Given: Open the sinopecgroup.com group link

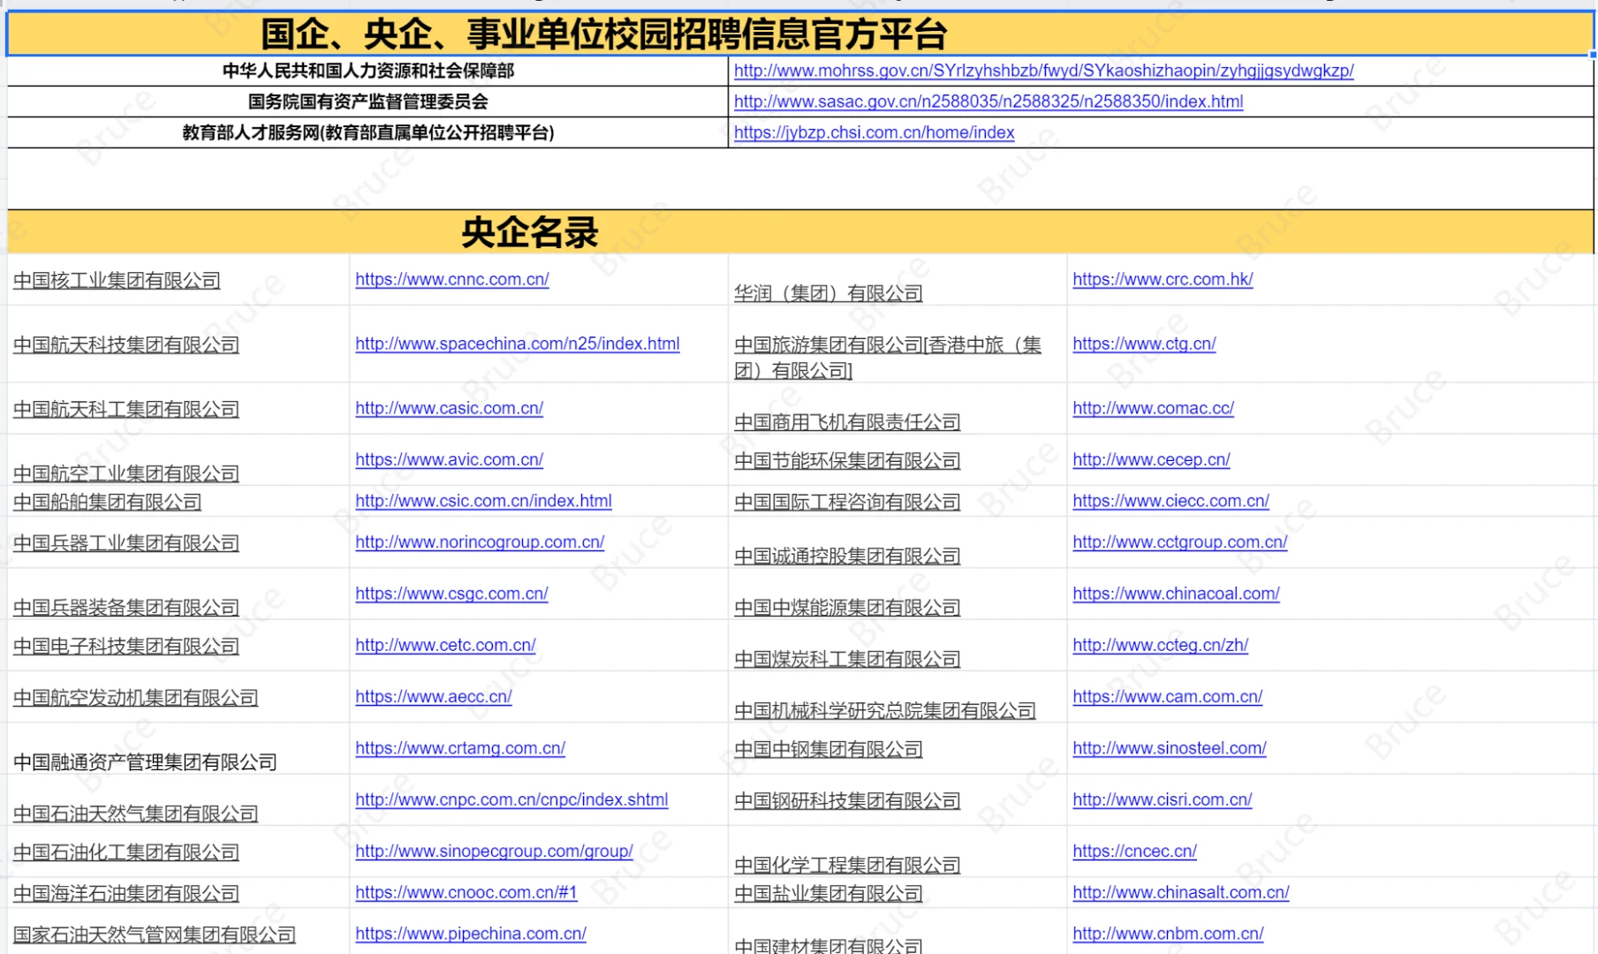Looking at the screenshot, I should 494,851.
